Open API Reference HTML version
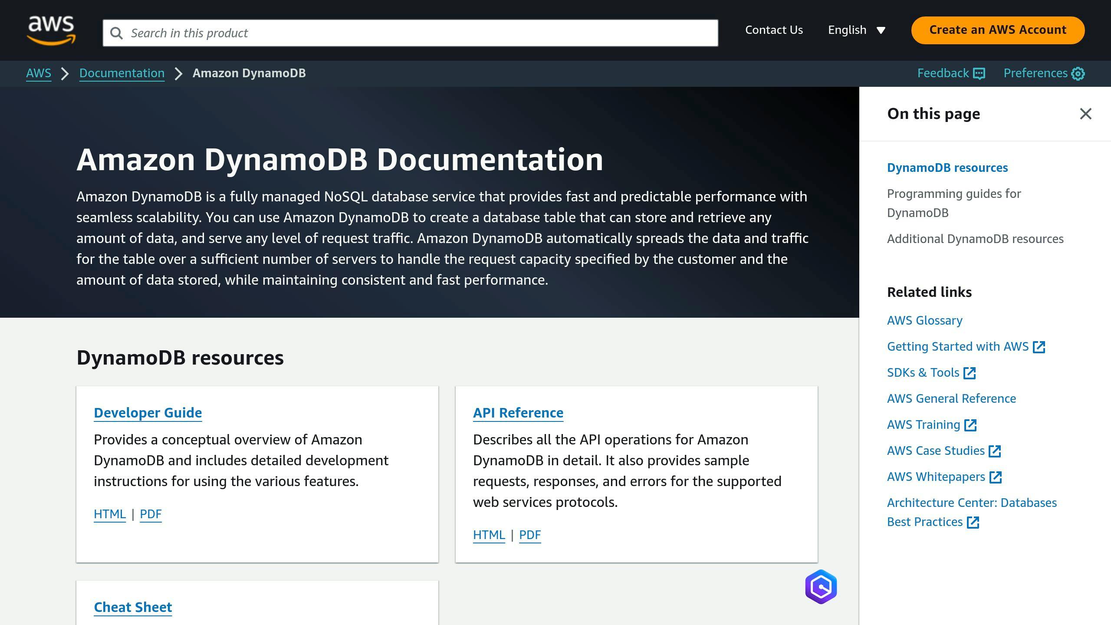This screenshot has width=1111, height=625. [x=489, y=535]
